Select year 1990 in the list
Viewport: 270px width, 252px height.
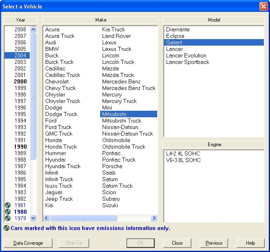[20, 147]
